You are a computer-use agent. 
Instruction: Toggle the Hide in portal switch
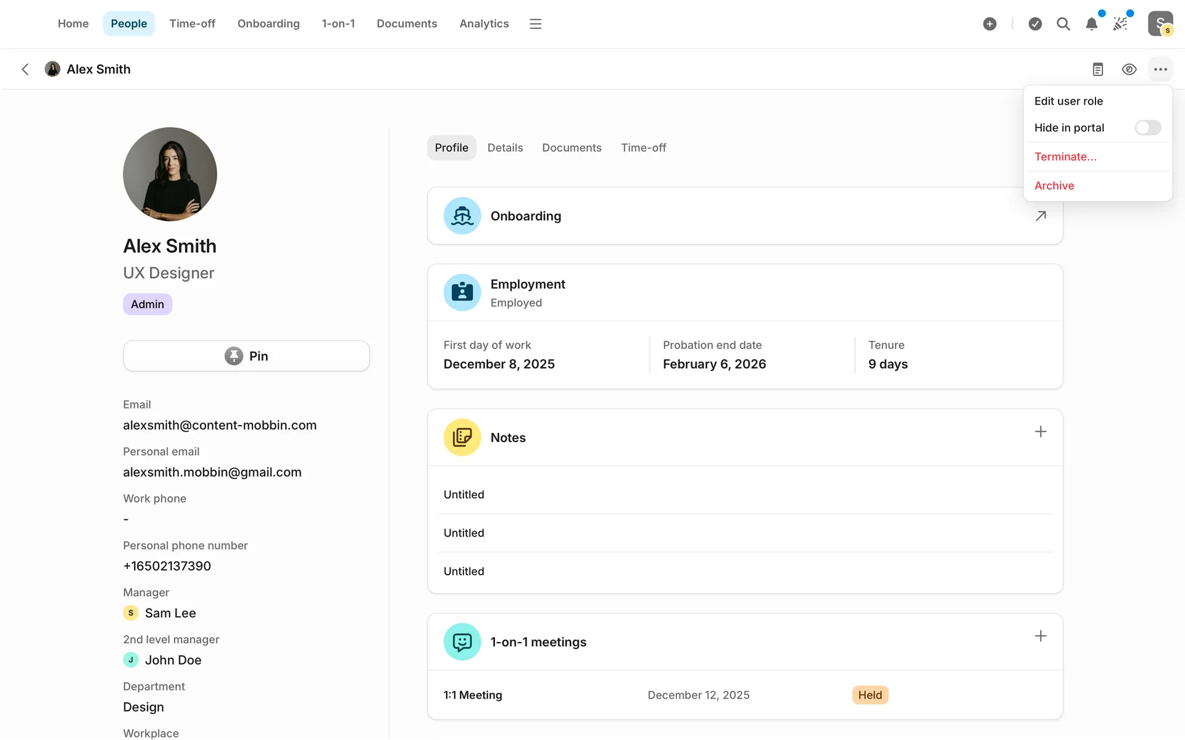tap(1147, 128)
